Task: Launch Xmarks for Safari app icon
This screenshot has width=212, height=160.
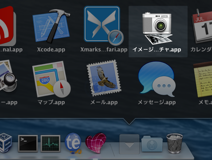Action: click(x=104, y=26)
